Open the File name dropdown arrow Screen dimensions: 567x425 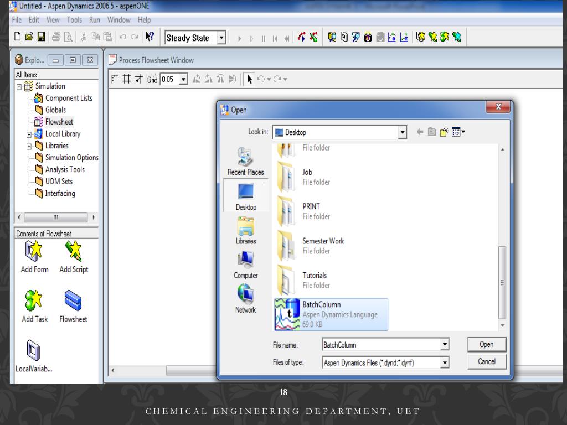445,344
